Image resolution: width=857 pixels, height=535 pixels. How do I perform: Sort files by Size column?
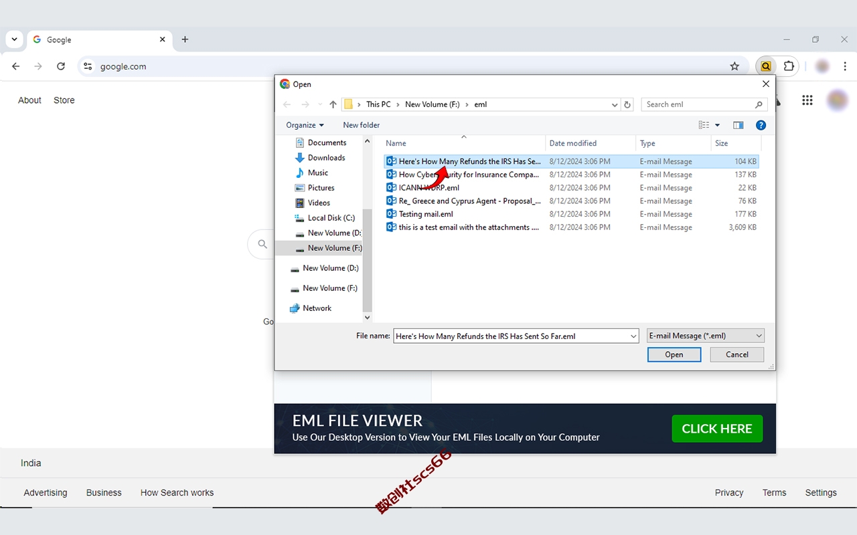click(x=736, y=143)
